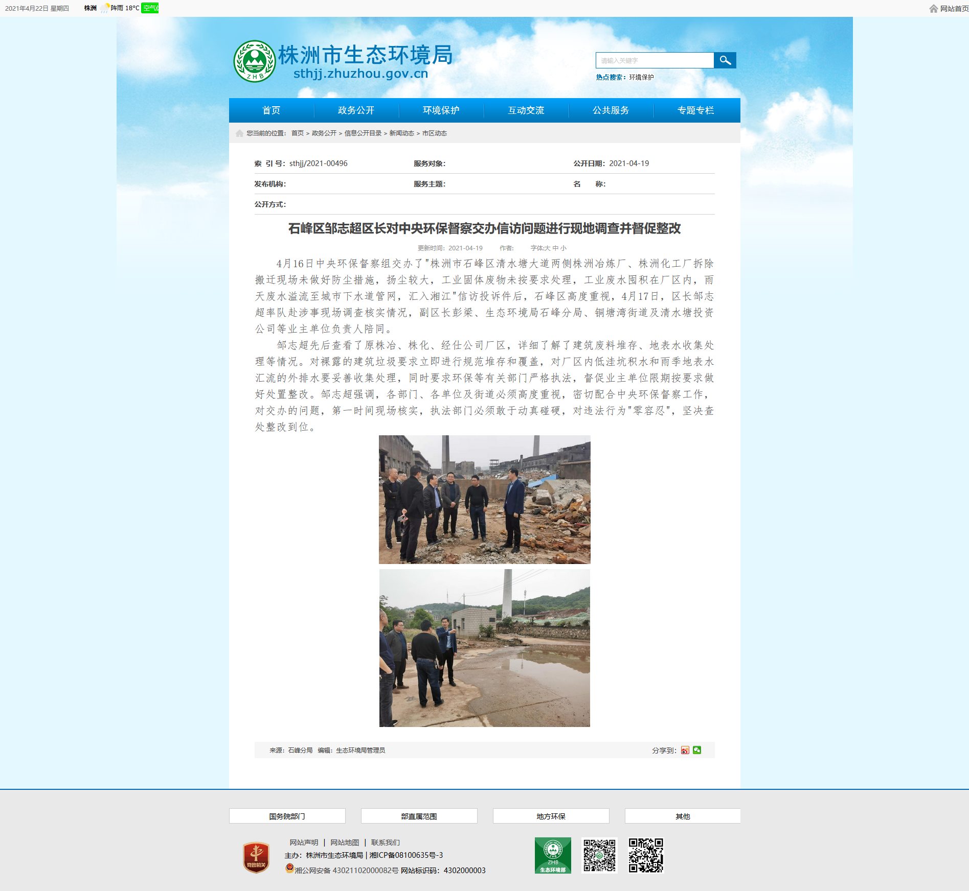Open the green 生态环境部 logo link
Image resolution: width=969 pixels, height=891 pixels.
(553, 855)
